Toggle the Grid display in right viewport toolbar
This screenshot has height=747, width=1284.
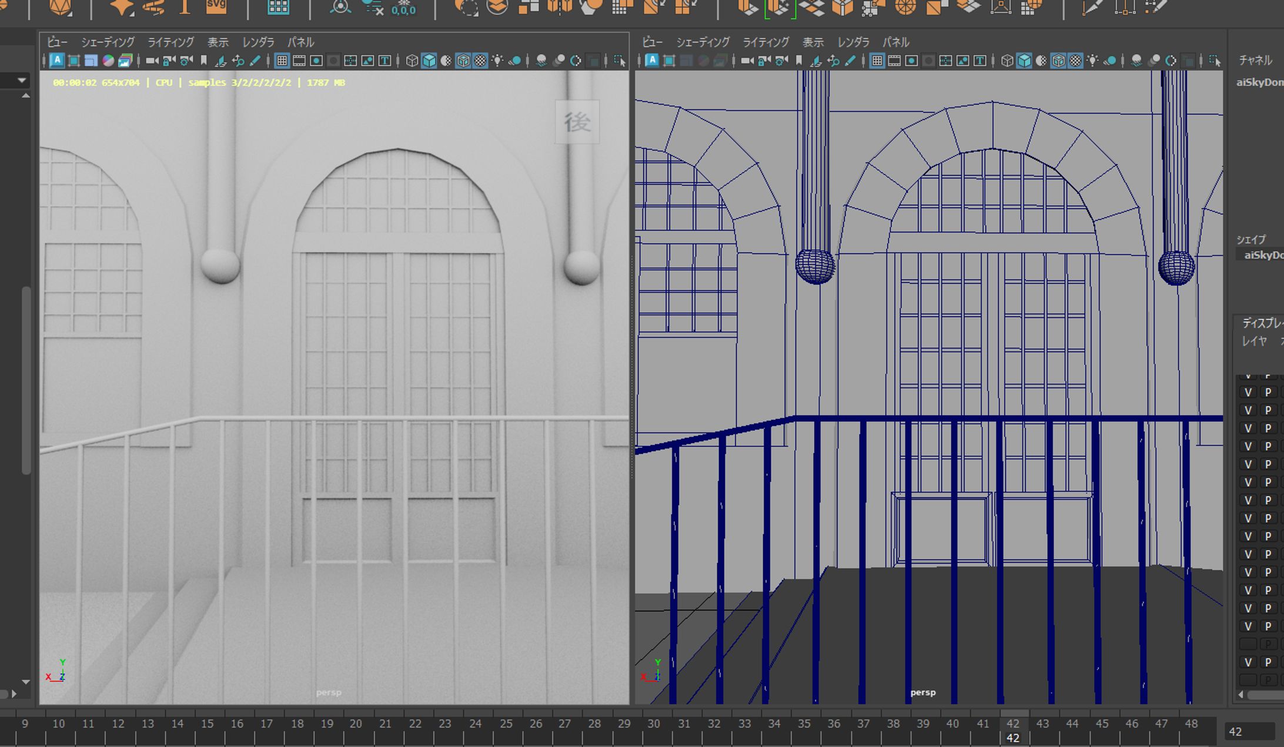click(877, 61)
